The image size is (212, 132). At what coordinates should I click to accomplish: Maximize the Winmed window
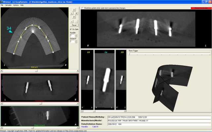coord(206,2)
